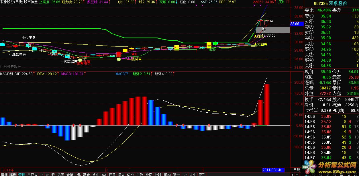
Task: Click the small square window icon above the chart
Action: pos(288,2)
